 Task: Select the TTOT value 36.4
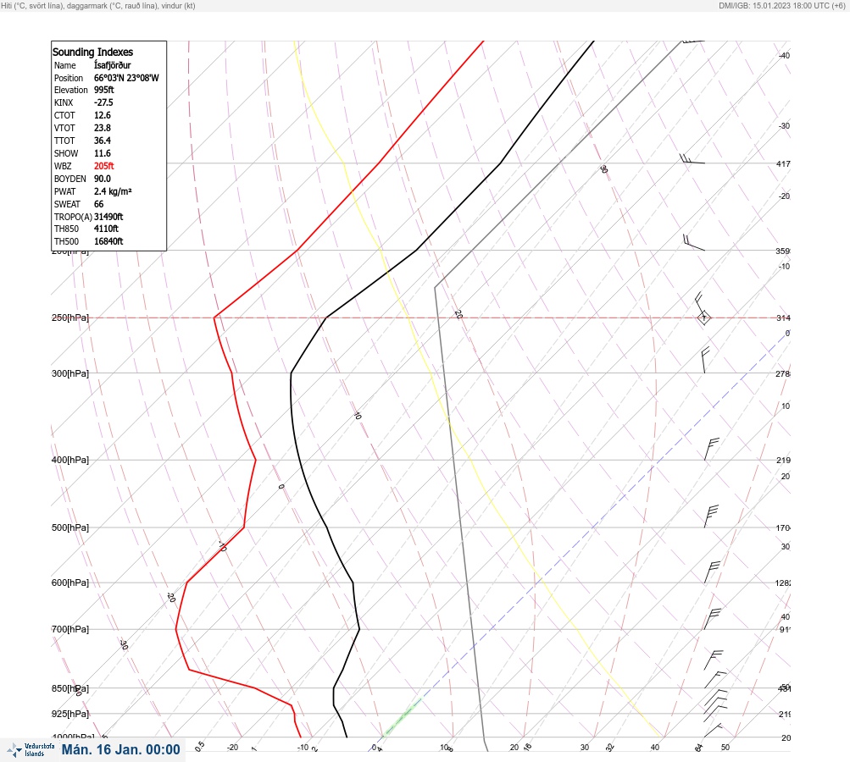pyautogui.click(x=103, y=141)
